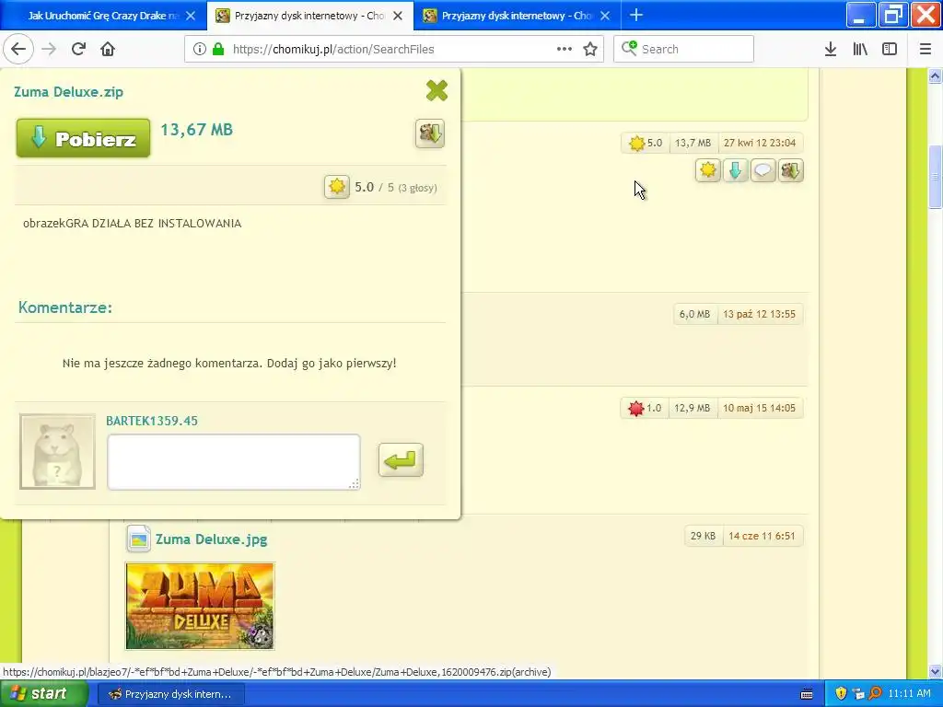Click the 13,67 MB file size text
The height and width of the screenshot is (707, 943).
(x=197, y=129)
